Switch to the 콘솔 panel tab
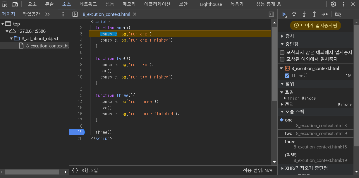 49,4
